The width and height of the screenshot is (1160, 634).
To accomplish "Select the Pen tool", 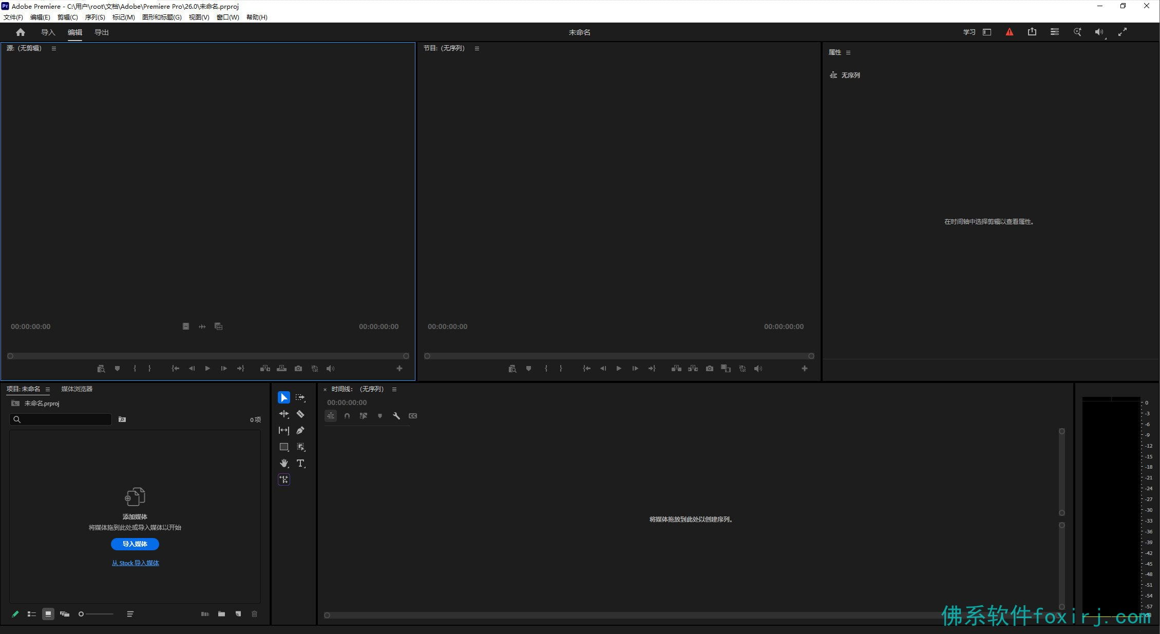I will (x=300, y=430).
